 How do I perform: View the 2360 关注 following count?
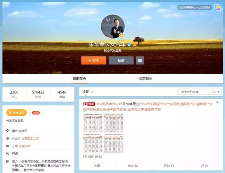pos(14,94)
